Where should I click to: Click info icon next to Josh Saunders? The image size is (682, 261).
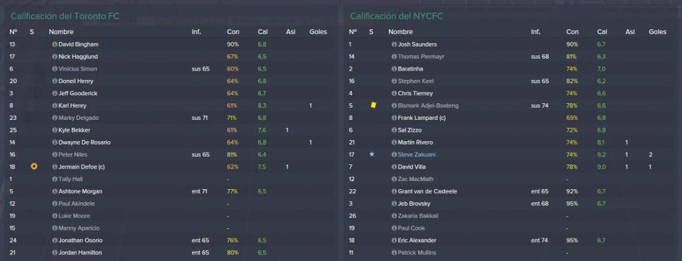(394, 45)
